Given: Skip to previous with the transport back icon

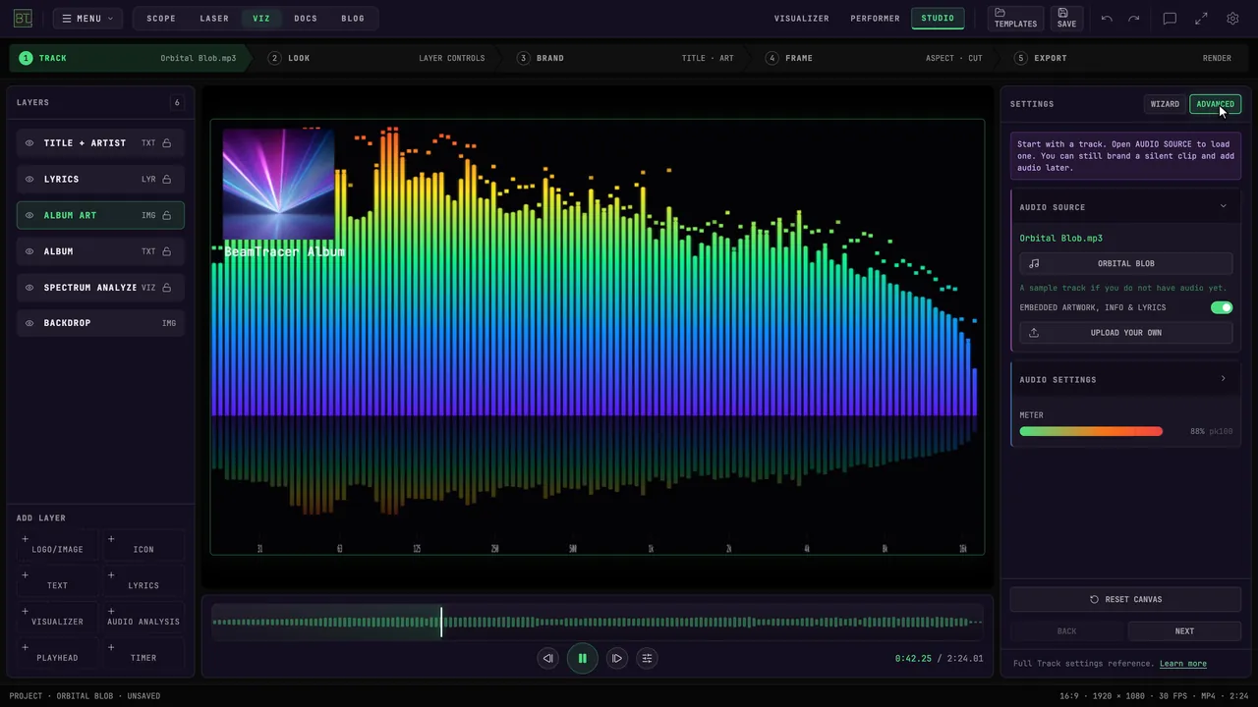Looking at the screenshot, I should [547, 658].
